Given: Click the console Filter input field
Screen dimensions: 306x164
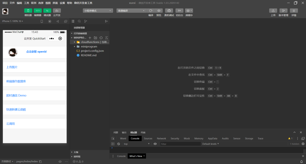Looking at the screenshot, I should point(180,144).
